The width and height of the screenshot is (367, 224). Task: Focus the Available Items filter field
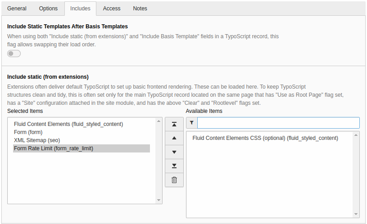pyautogui.click(x=278, y=123)
